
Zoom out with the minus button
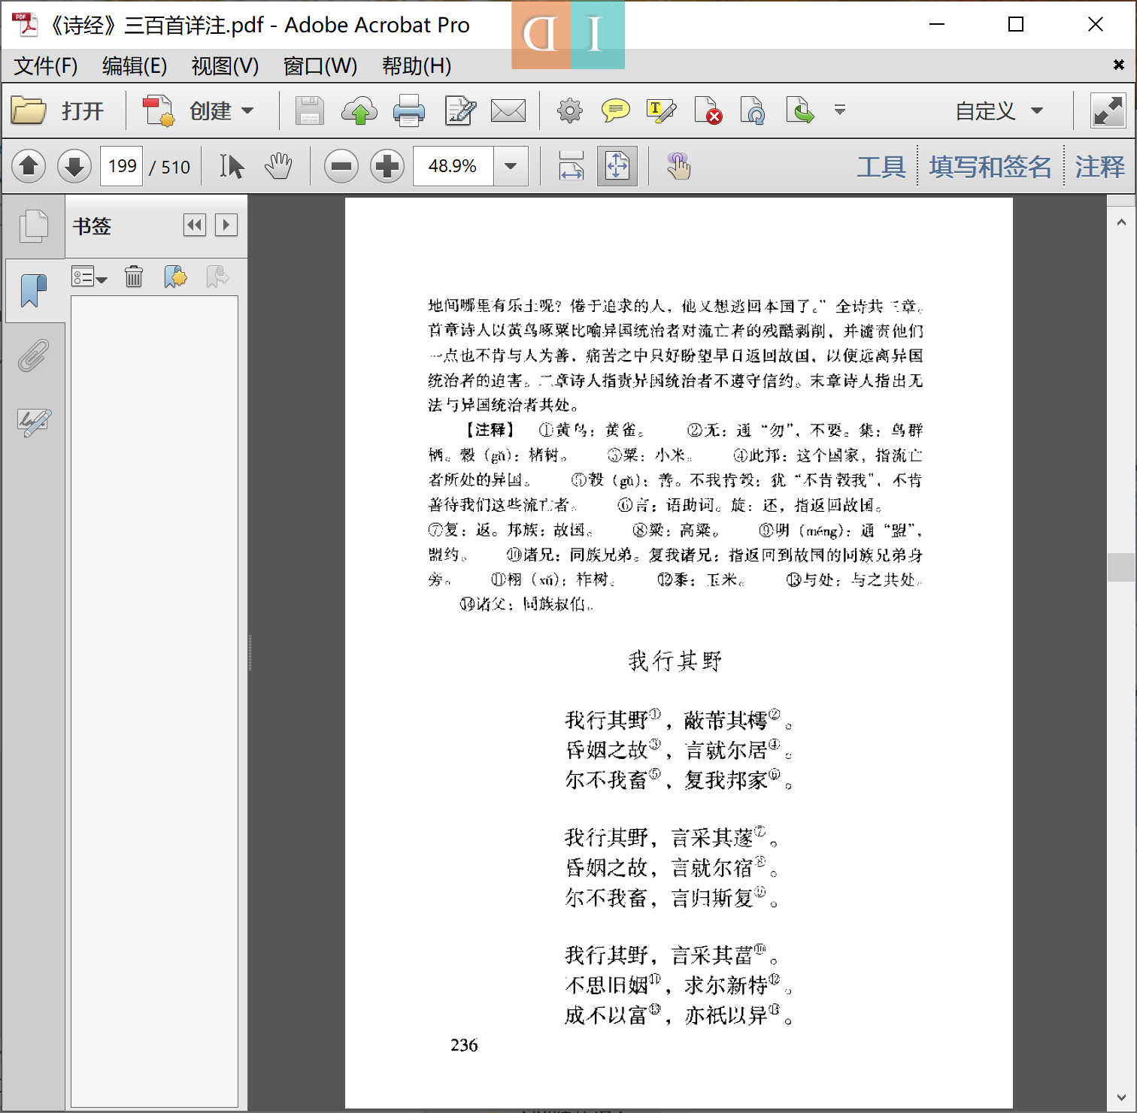point(341,166)
